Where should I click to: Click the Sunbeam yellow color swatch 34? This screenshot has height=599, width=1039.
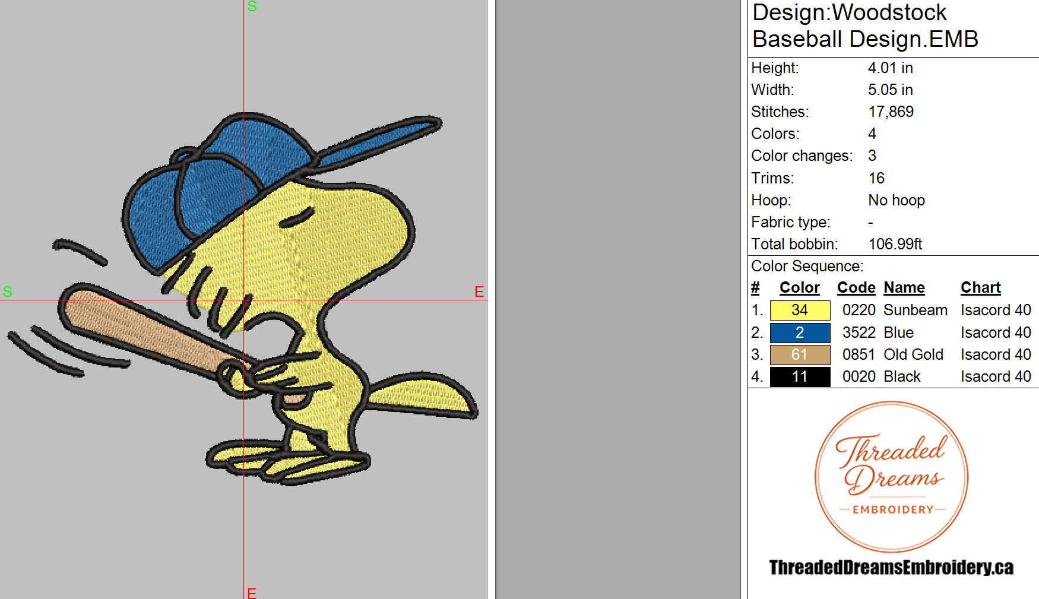coord(800,310)
